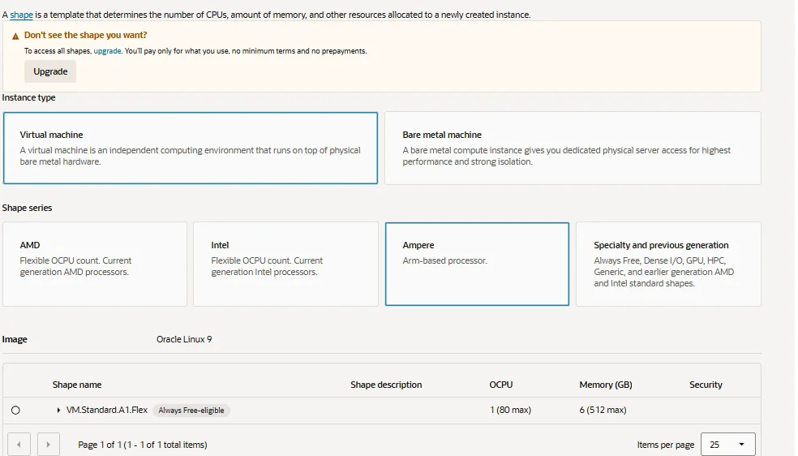Choose the Ampere shape series
The image size is (798, 456).
point(477,264)
